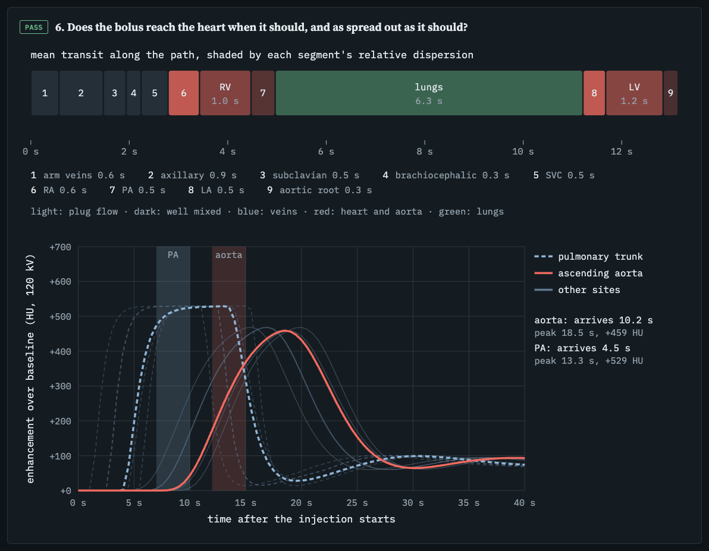The height and width of the screenshot is (551, 709).
Task: Select segment 1 in the transit bar
Action: point(45,93)
